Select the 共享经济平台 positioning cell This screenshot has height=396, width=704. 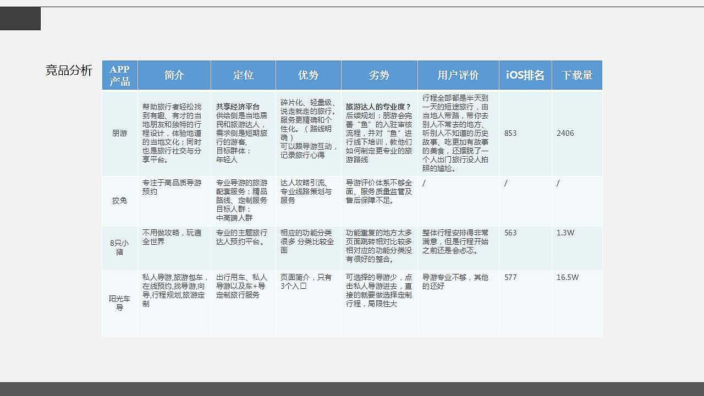coord(243,133)
